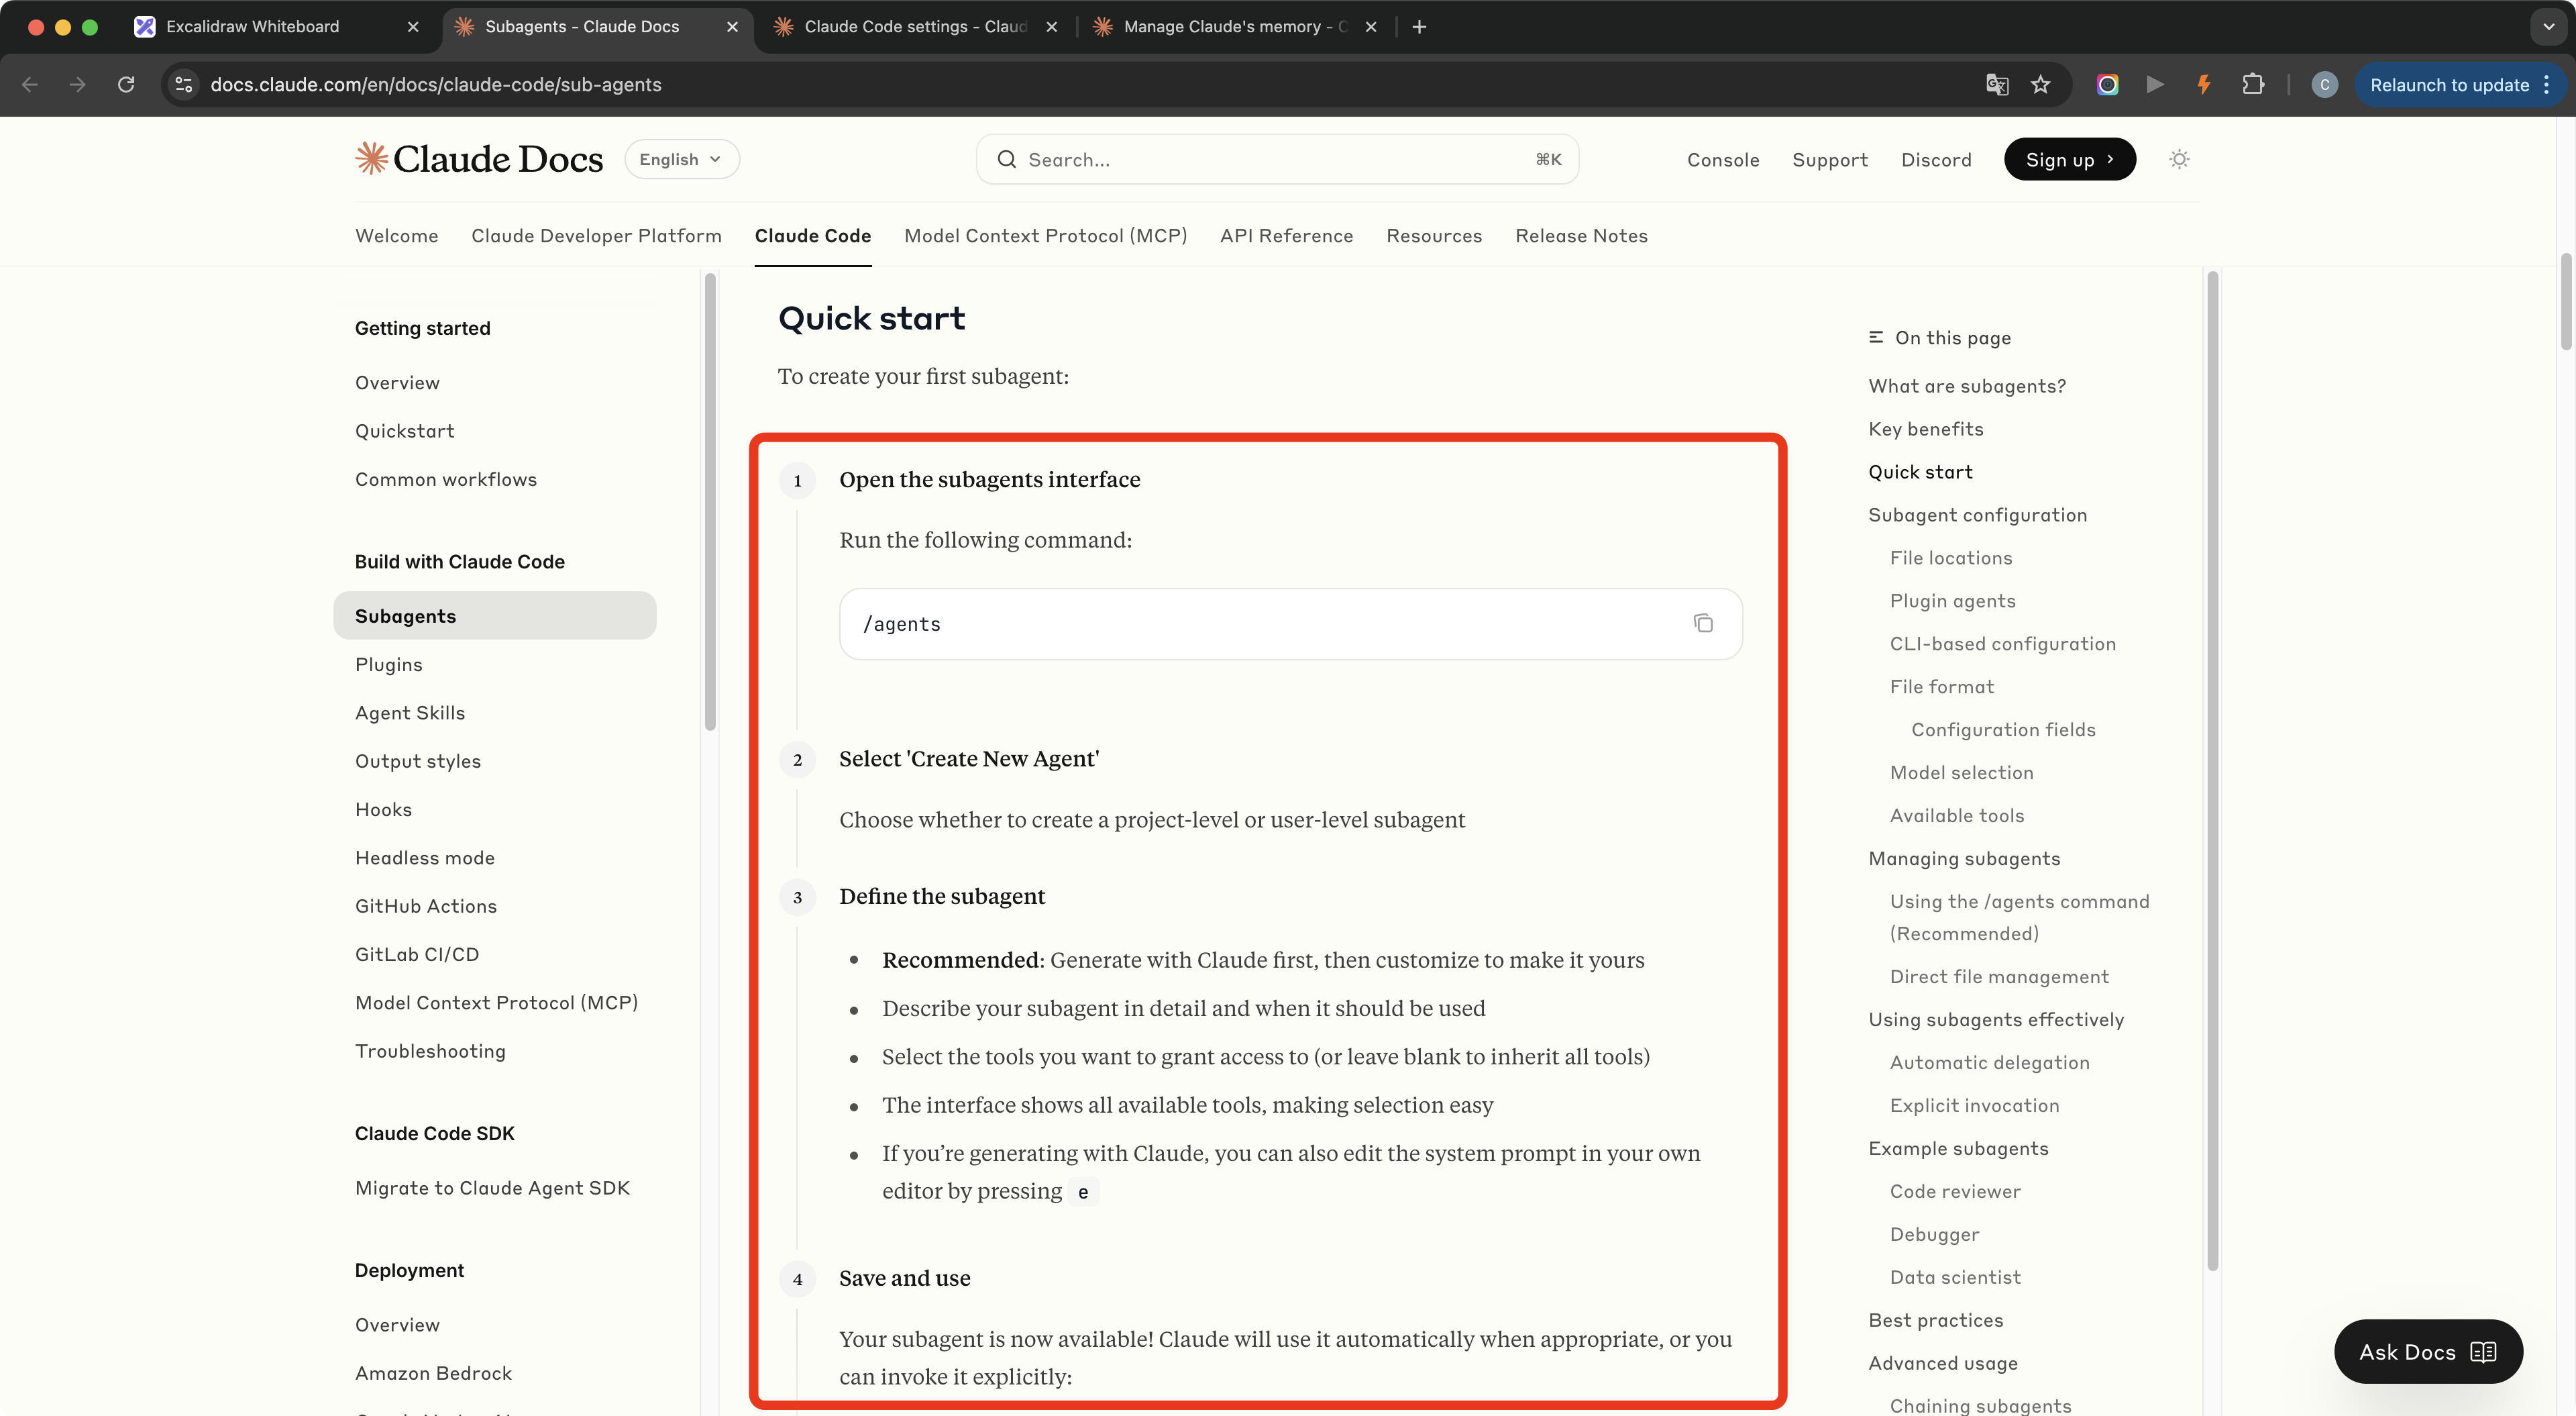This screenshot has width=2576, height=1416.
Task: Open the extensions puzzle piece menu
Action: (2252, 85)
